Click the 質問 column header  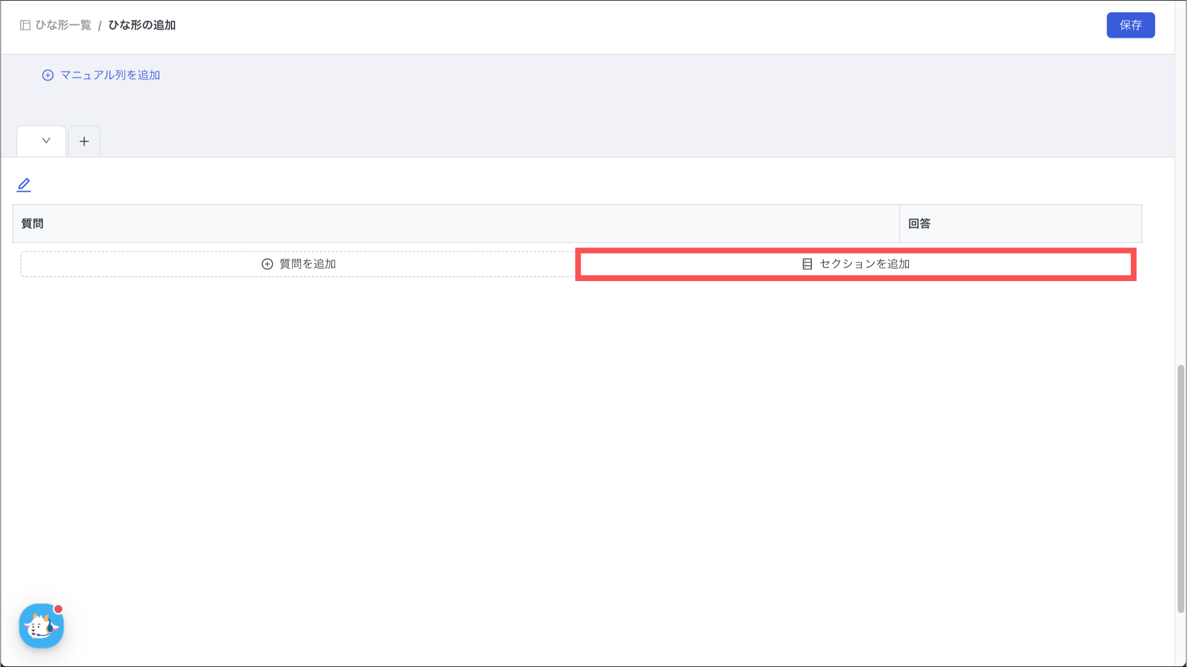32,224
